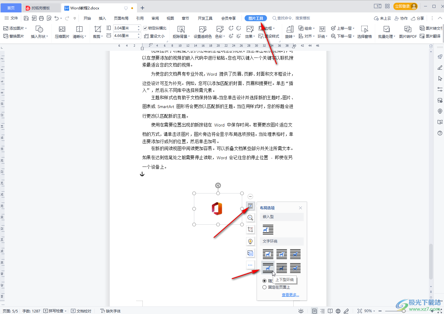Click the Print icon in the quick access toolbar
This screenshot has height=314, width=444.
pos(41,18)
